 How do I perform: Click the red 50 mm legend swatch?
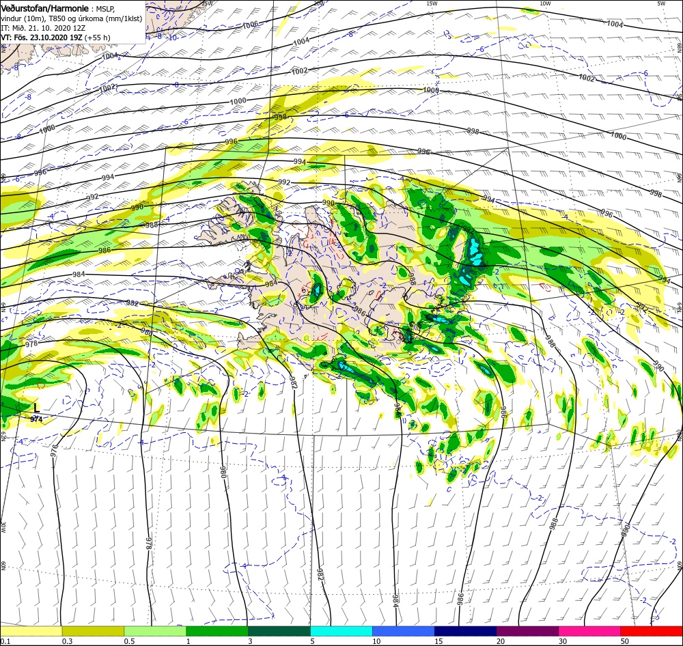pos(652,631)
